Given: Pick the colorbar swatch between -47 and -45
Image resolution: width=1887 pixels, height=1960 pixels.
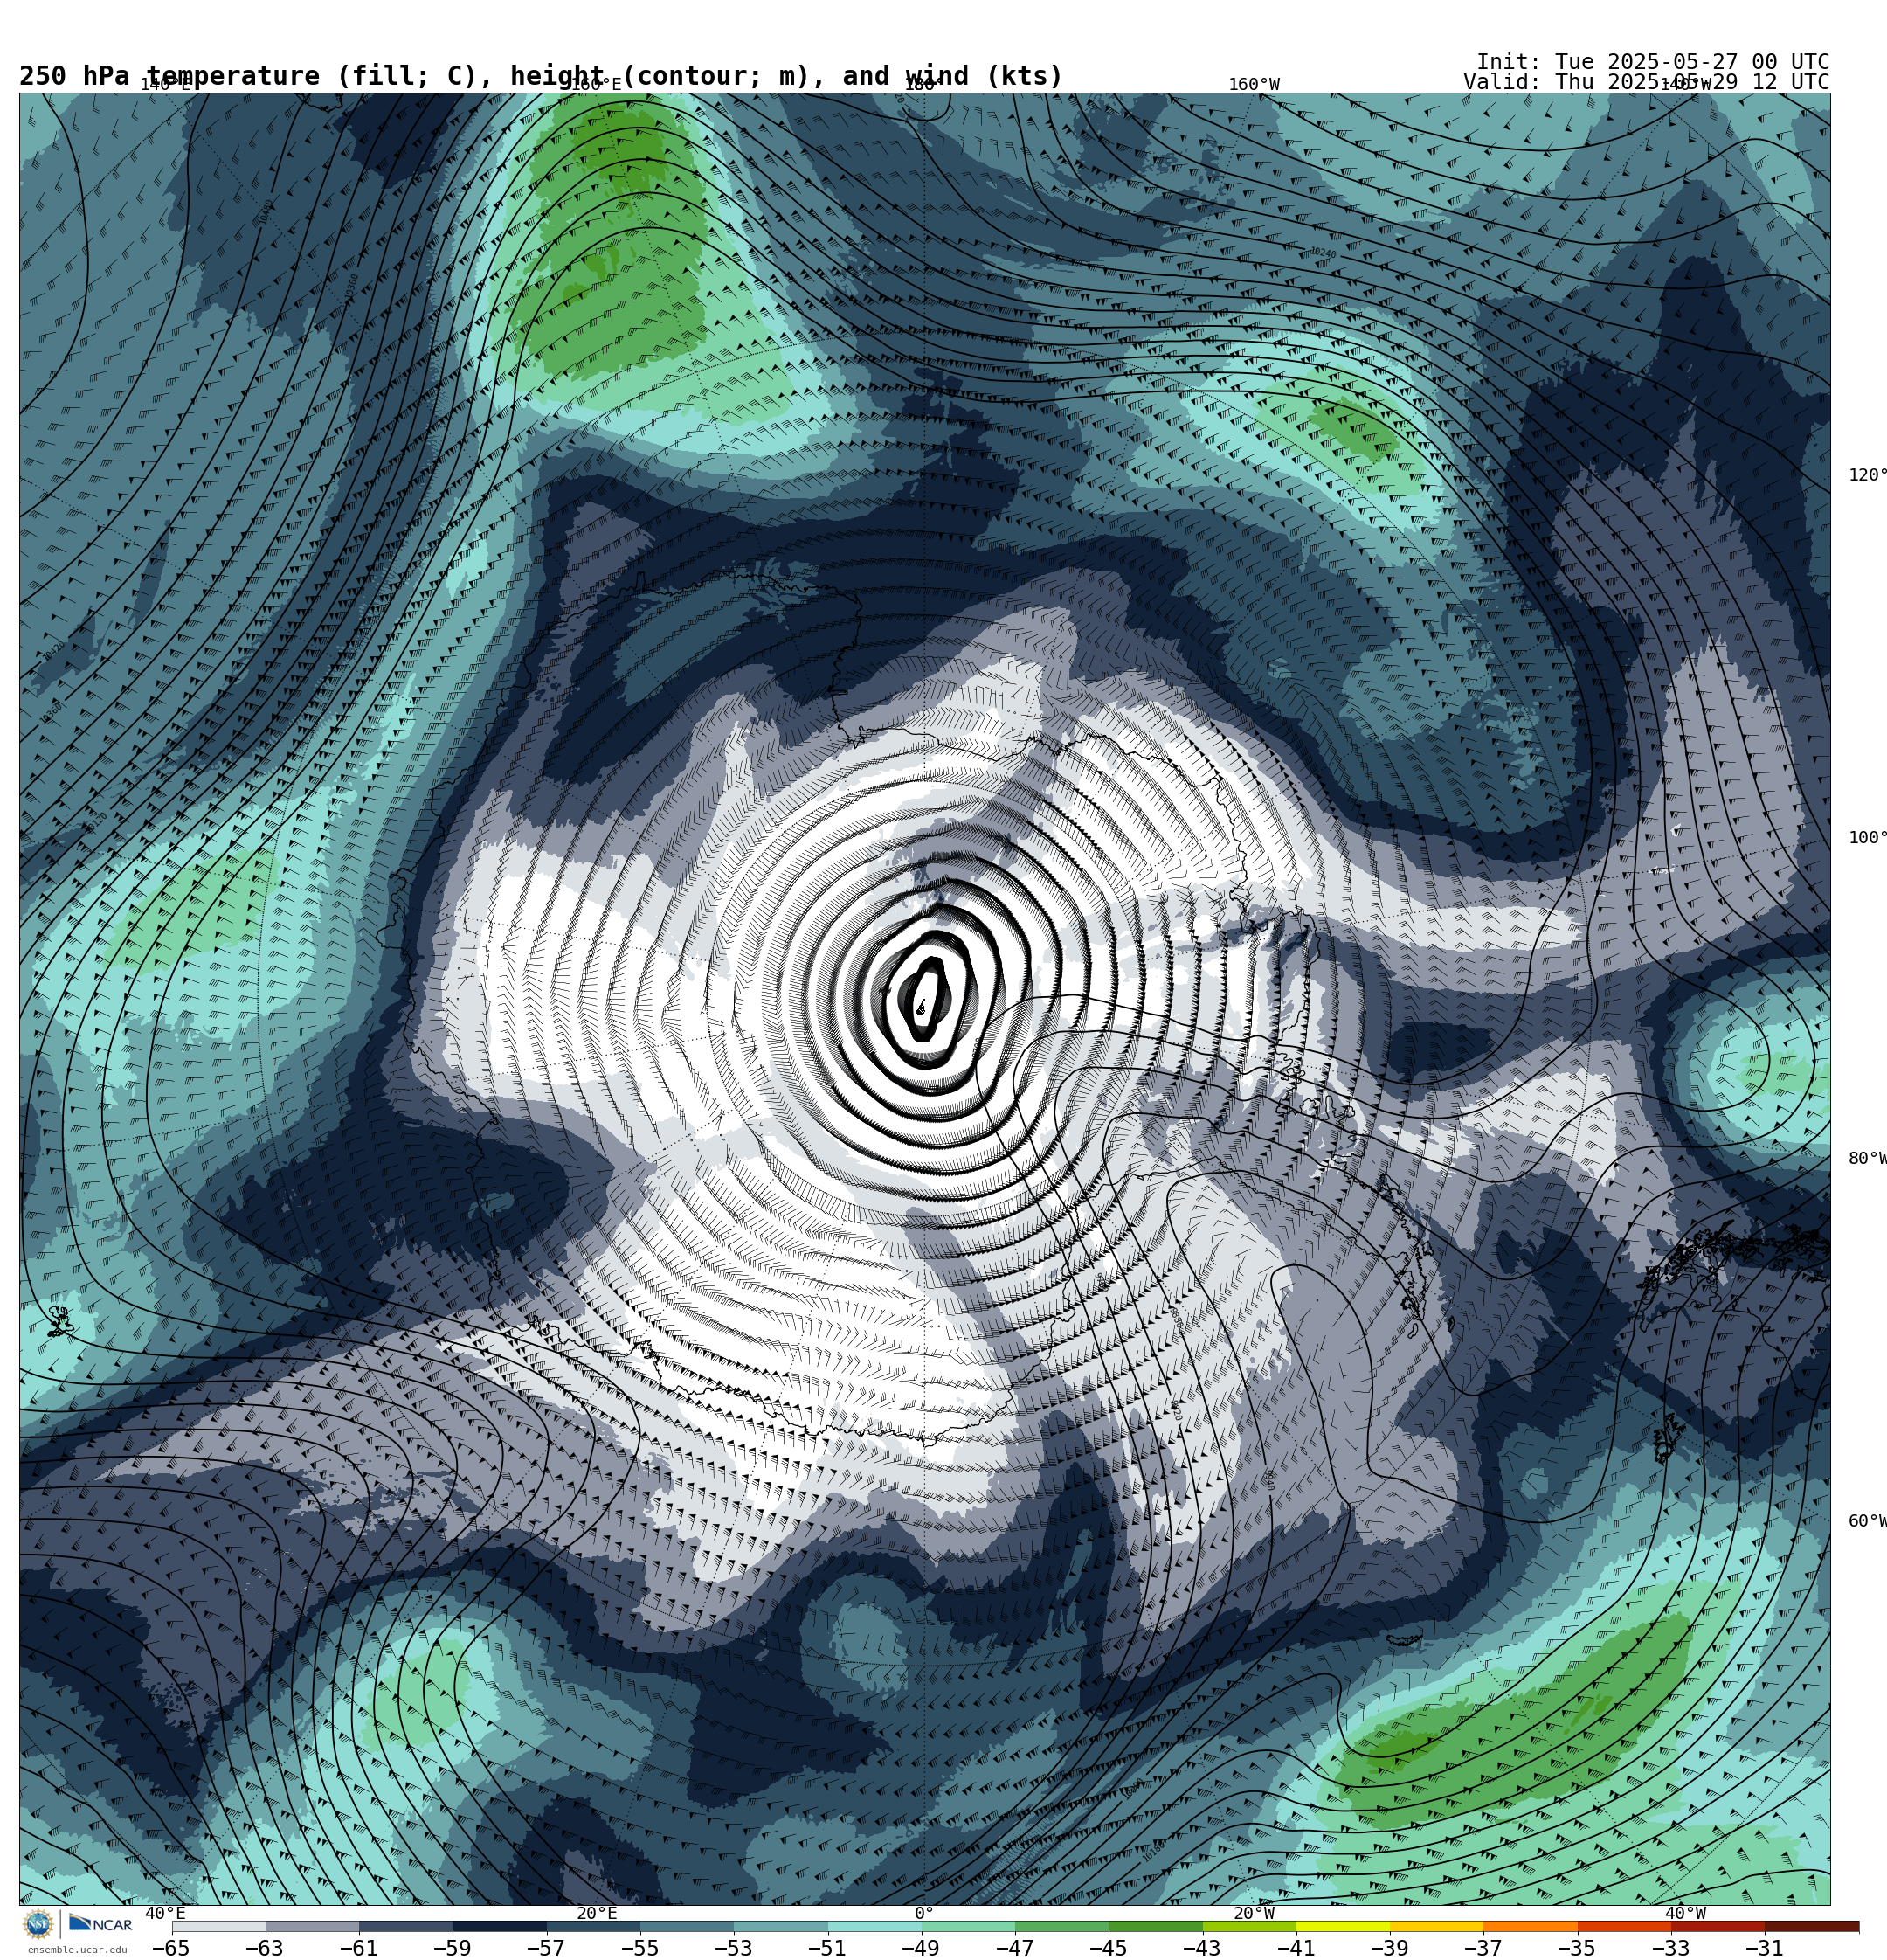Looking at the screenshot, I should click(1062, 1926).
